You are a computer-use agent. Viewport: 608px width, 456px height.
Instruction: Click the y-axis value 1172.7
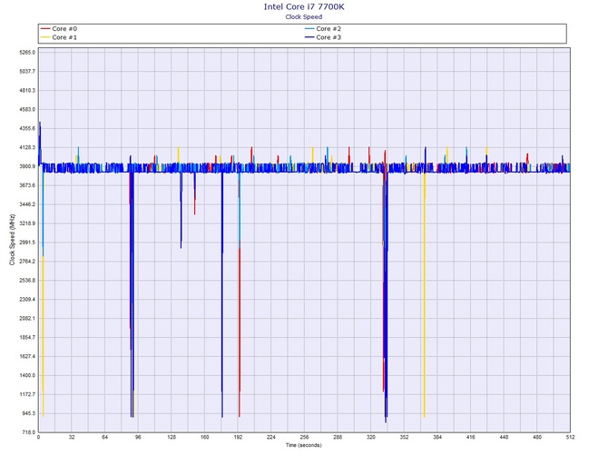click(x=27, y=394)
